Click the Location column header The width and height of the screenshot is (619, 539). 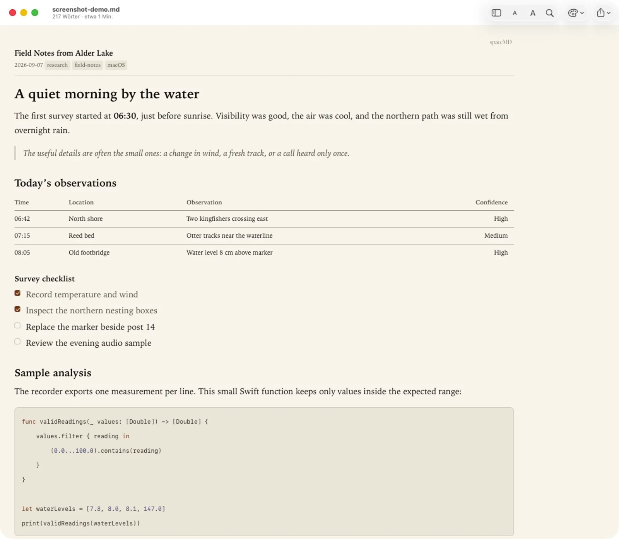pyautogui.click(x=81, y=202)
